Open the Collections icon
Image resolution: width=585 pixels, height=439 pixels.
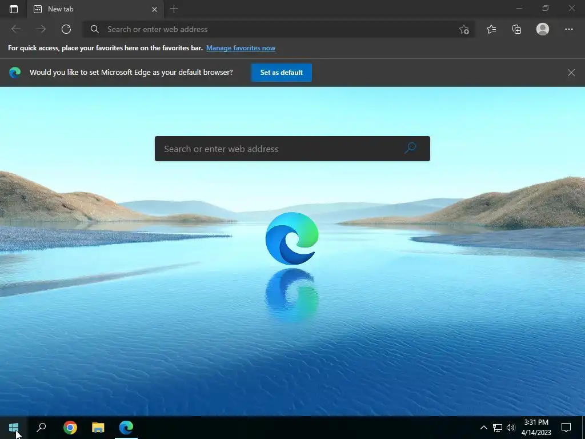click(516, 29)
